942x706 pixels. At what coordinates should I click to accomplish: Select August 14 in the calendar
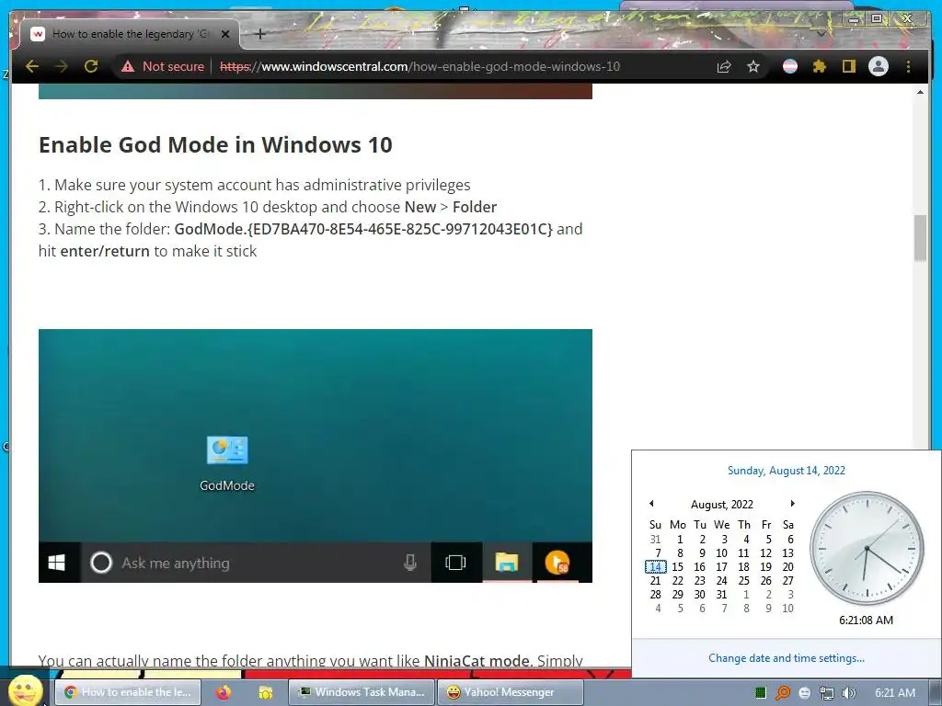tap(655, 566)
